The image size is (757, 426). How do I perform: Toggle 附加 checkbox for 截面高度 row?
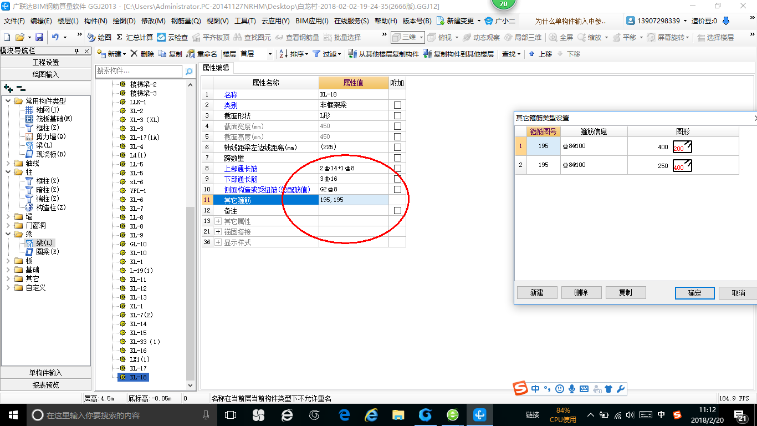[397, 136]
